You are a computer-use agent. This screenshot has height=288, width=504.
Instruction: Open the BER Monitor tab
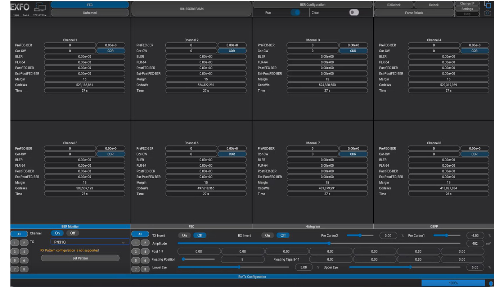(70, 226)
